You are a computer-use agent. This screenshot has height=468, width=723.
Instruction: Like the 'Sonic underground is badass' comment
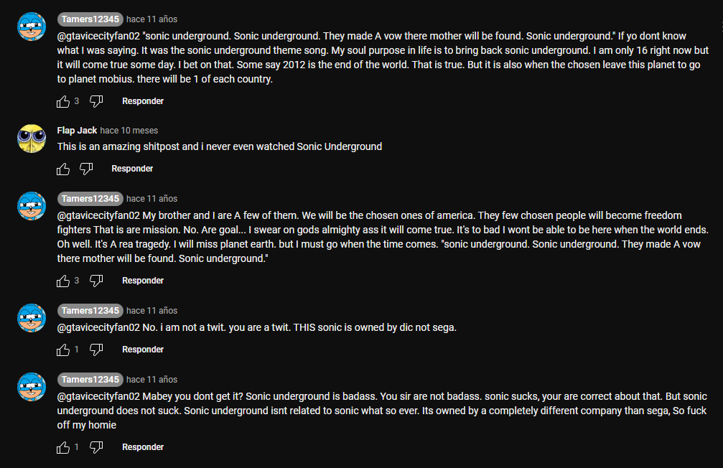coord(63,447)
